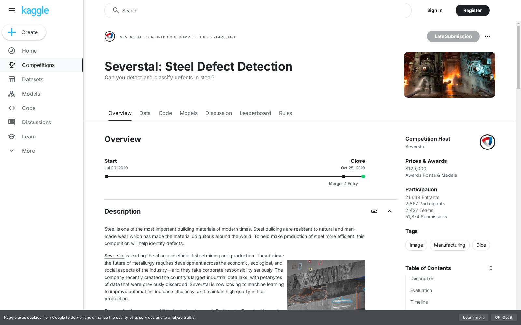This screenshot has width=521, height=325.
Task: Switch to the Data tab
Action: (x=145, y=113)
